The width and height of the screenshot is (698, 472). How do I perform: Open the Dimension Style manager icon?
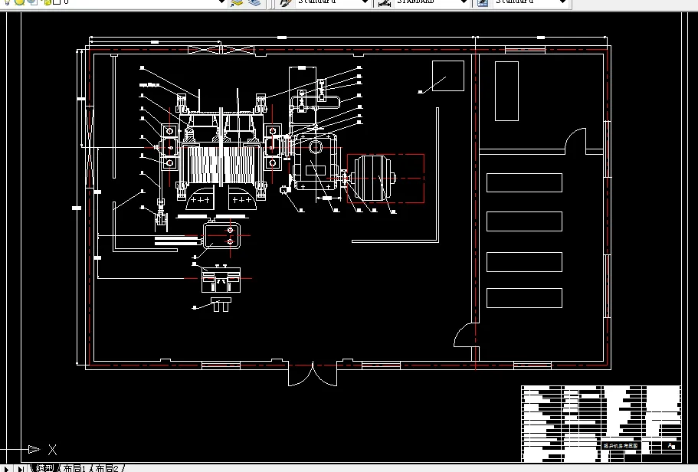tap(384, 3)
